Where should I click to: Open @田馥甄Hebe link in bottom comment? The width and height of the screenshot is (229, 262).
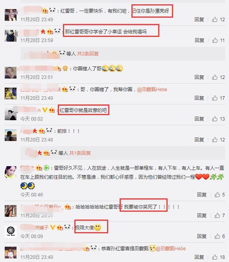[x=171, y=249]
